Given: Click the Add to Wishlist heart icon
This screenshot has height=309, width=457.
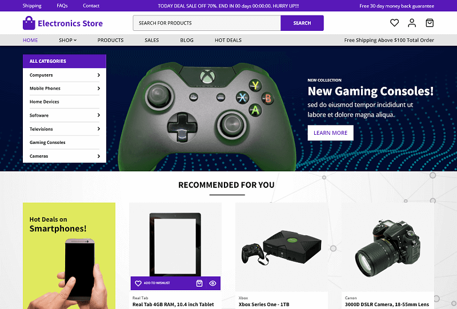Looking at the screenshot, I should tap(138, 283).
